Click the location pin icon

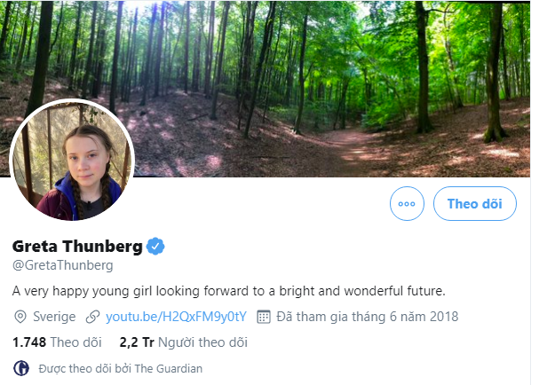point(20,317)
